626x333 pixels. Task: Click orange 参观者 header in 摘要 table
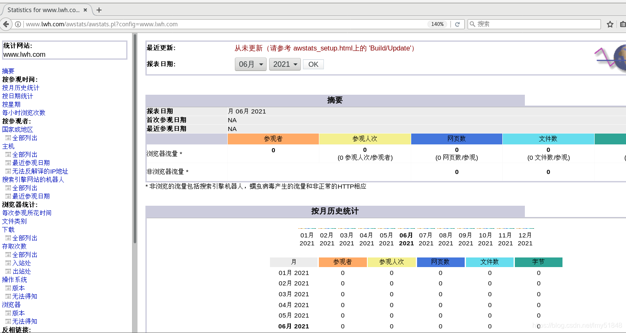coord(273,139)
